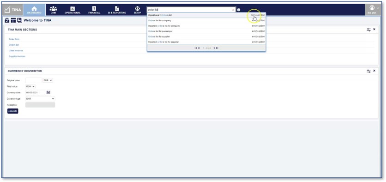Close the Currency Convertor panel

[374, 71]
